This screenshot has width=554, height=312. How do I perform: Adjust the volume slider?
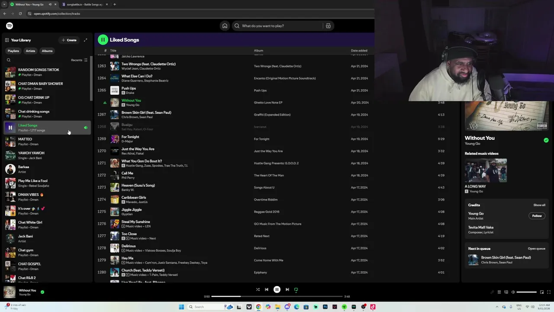(526, 292)
